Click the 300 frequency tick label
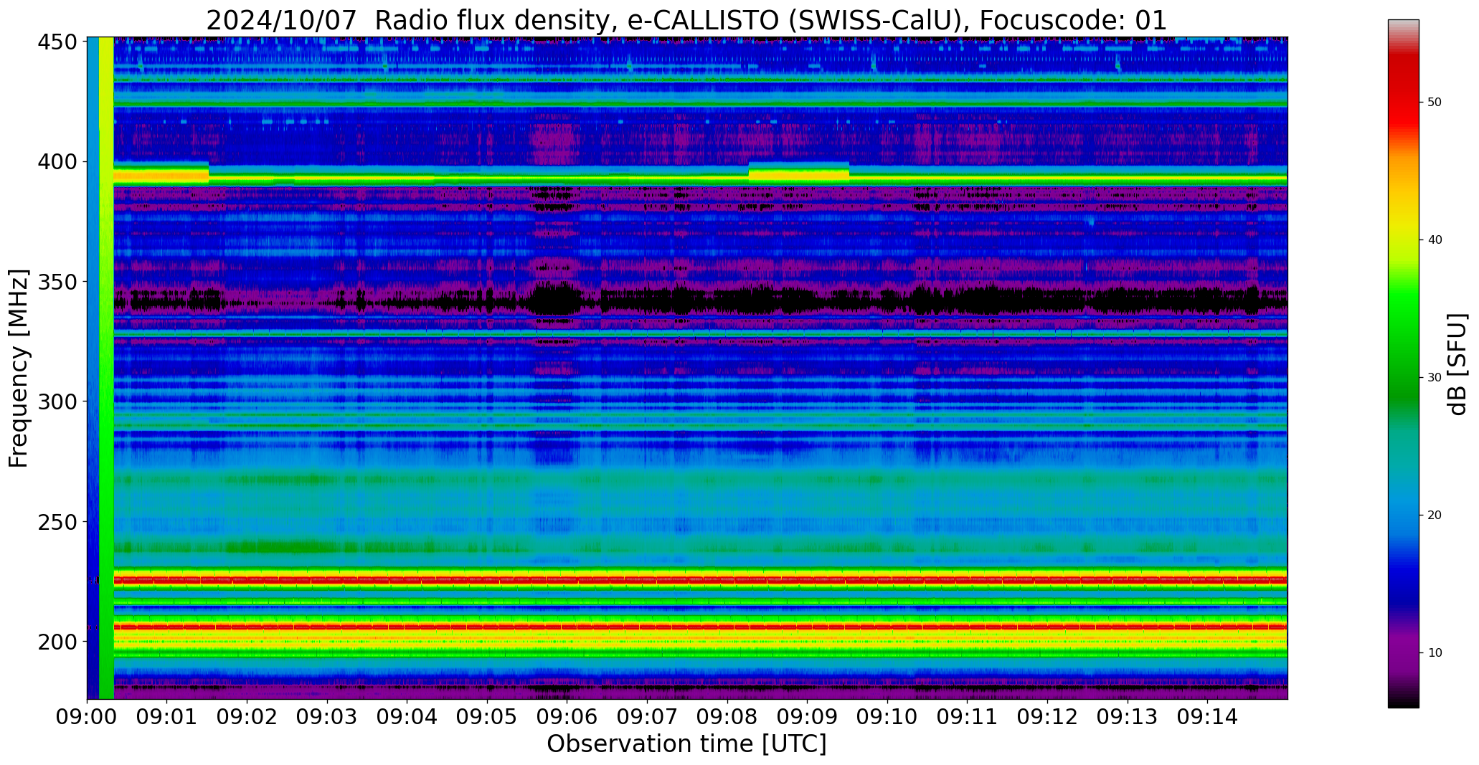 pos(57,401)
